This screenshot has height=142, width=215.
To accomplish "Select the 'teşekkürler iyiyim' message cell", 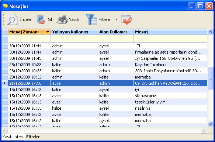I will [170, 102].
